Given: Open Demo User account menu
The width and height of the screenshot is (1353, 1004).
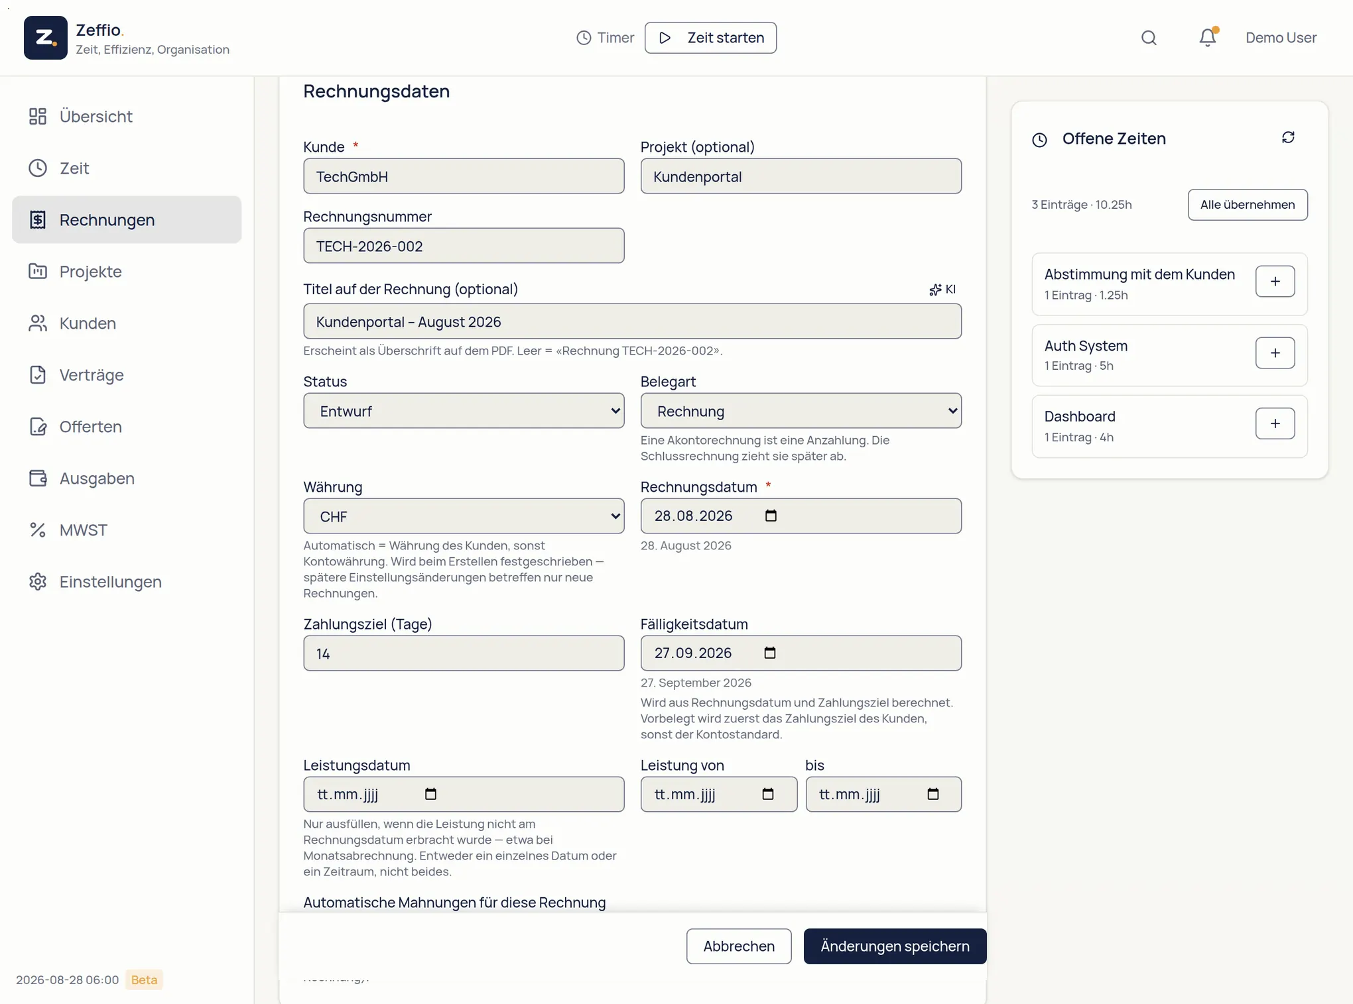Looking at the screenshot, I should [1281, 38].
